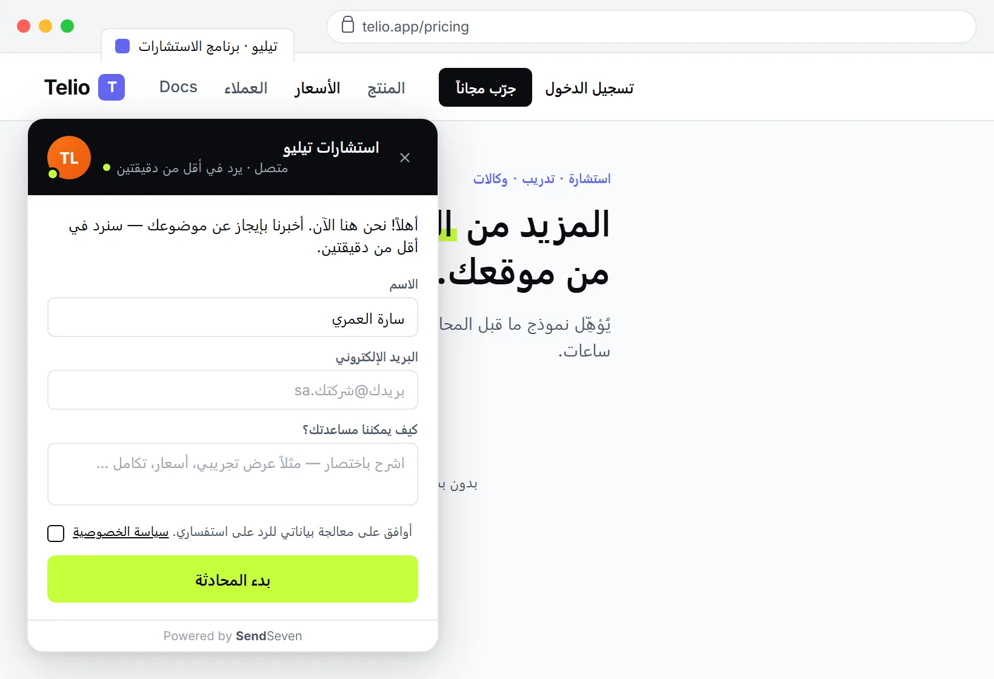This screenshot has height=679, width=994.
Task: Click the Telio brand name
Action: [67, 87]
